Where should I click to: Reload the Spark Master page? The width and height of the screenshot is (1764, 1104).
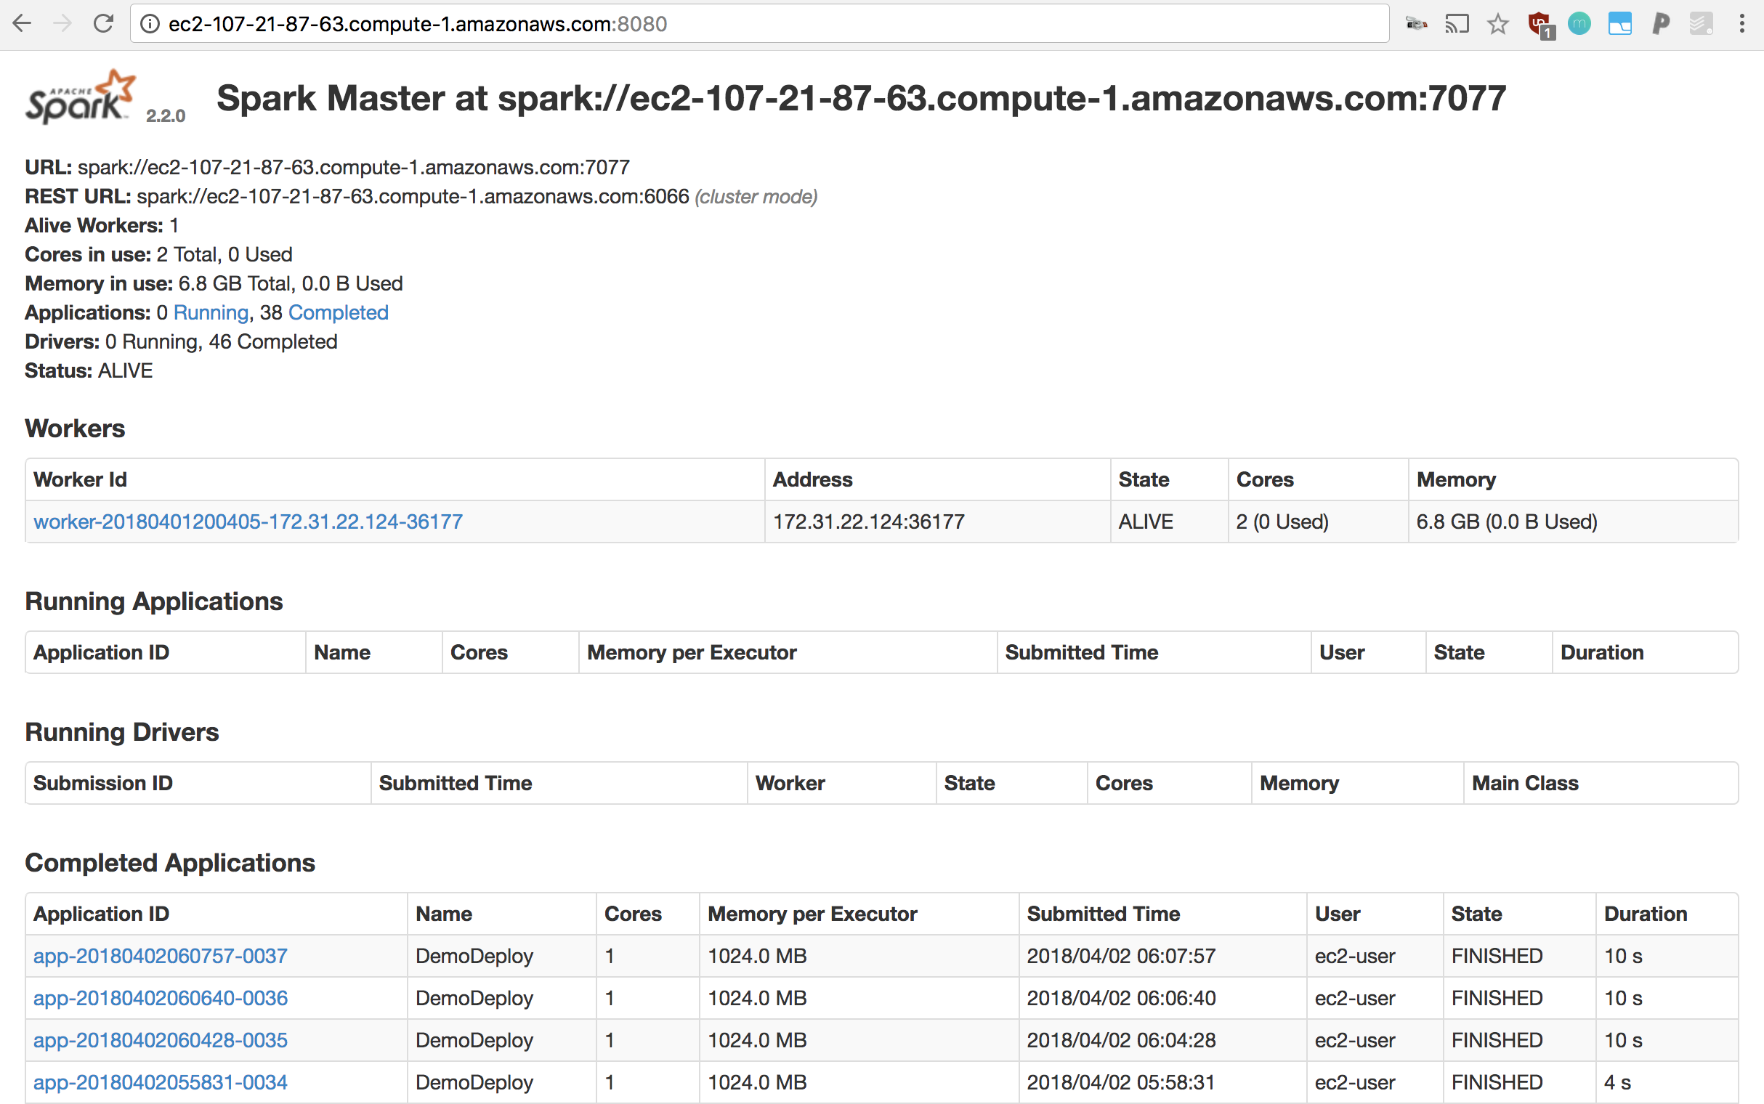click(104, 24)
